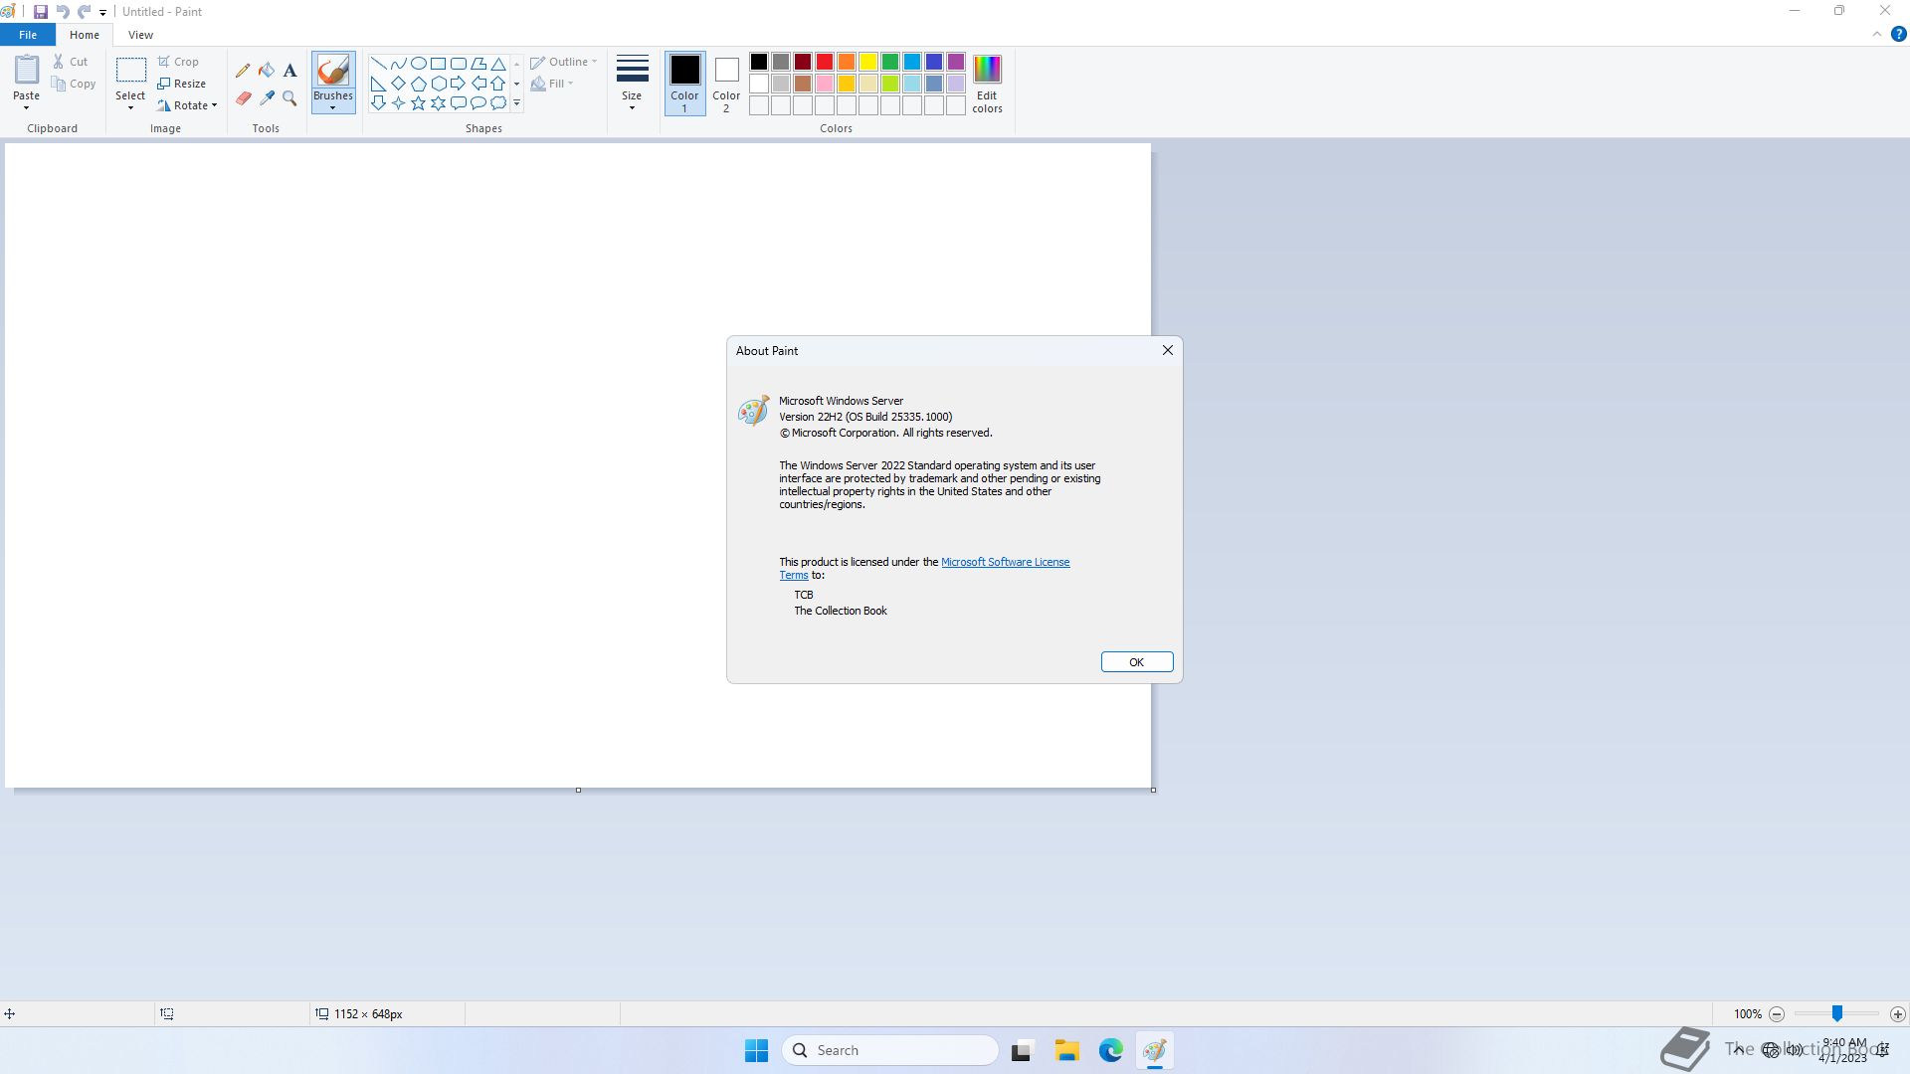1910x1074 pixels.
Task: Click the zoom out minus button
Action: tap(1777, 1014)
